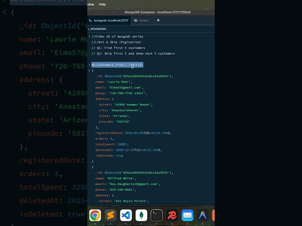Open a new tab with the plus button
This screenshot has width=302, height=226.
click(158, 20)
